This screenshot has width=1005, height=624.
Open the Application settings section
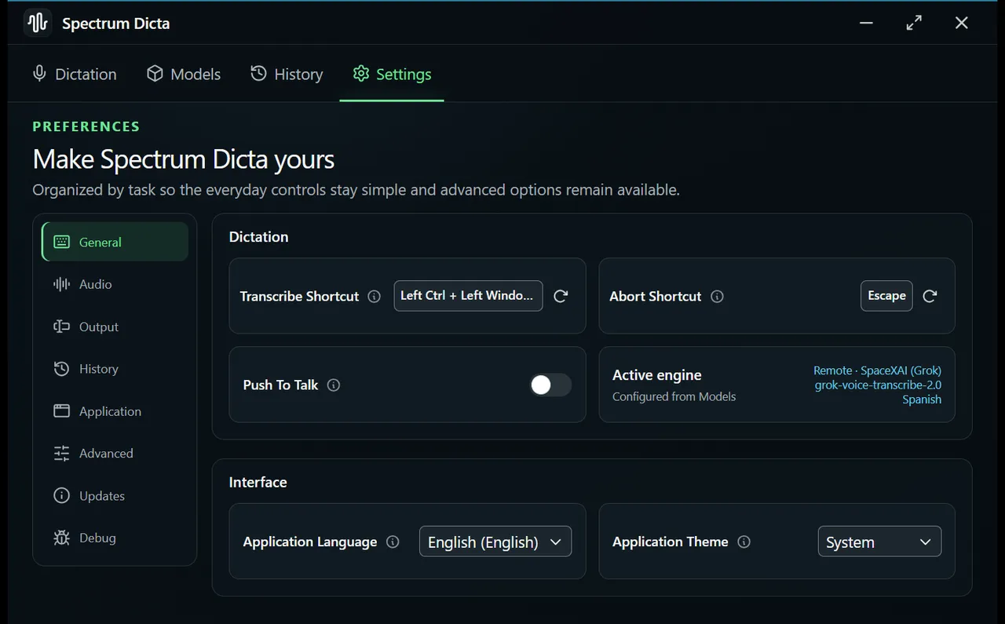115,411
